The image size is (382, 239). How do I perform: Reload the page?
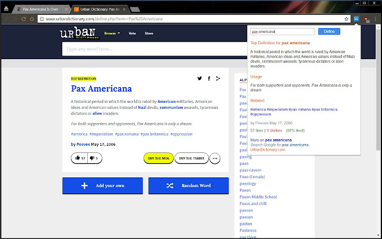24,19
